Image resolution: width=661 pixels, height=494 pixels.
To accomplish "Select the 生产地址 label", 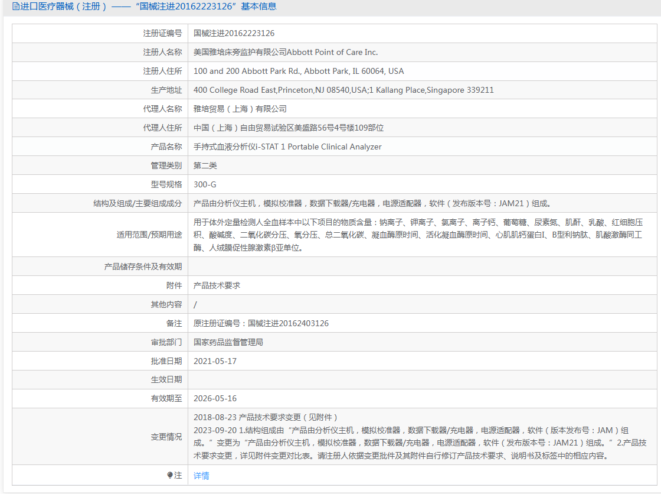I will [x=166, y=90].
